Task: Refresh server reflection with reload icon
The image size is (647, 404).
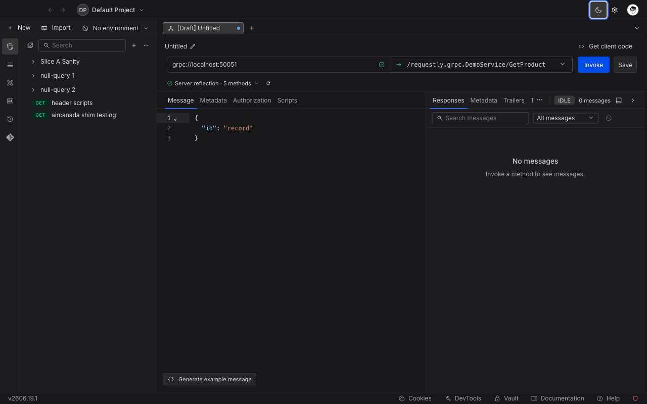Action: [268, 83]
